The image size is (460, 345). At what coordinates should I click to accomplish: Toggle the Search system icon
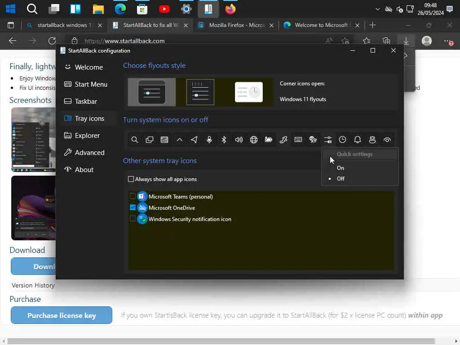pos(134,140)
